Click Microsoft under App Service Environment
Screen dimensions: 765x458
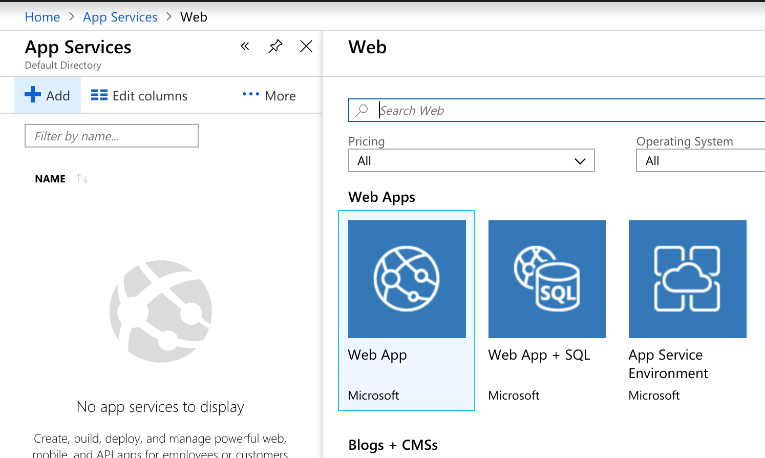click(654, 395)
